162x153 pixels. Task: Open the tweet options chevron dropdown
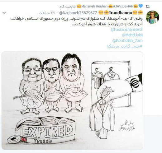4,13
